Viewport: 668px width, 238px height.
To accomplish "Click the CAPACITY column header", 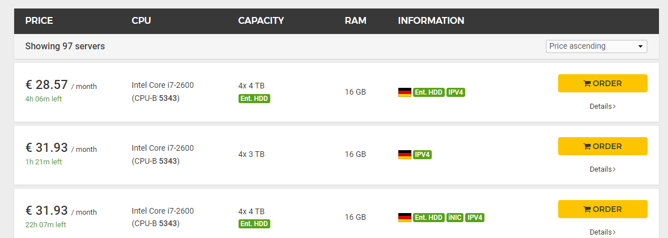I will click(x=261, y=21).
